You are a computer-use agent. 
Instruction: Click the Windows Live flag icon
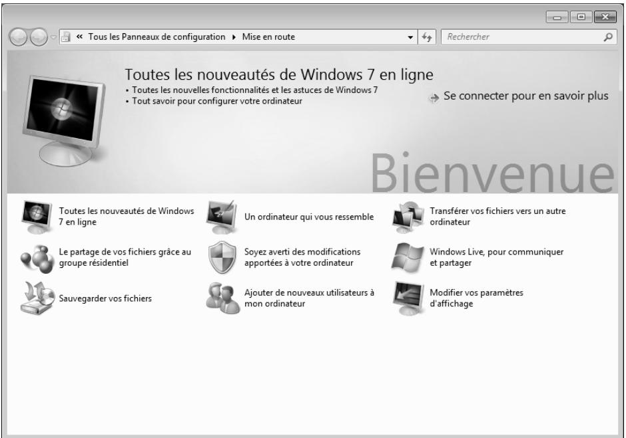click(408, 257)
